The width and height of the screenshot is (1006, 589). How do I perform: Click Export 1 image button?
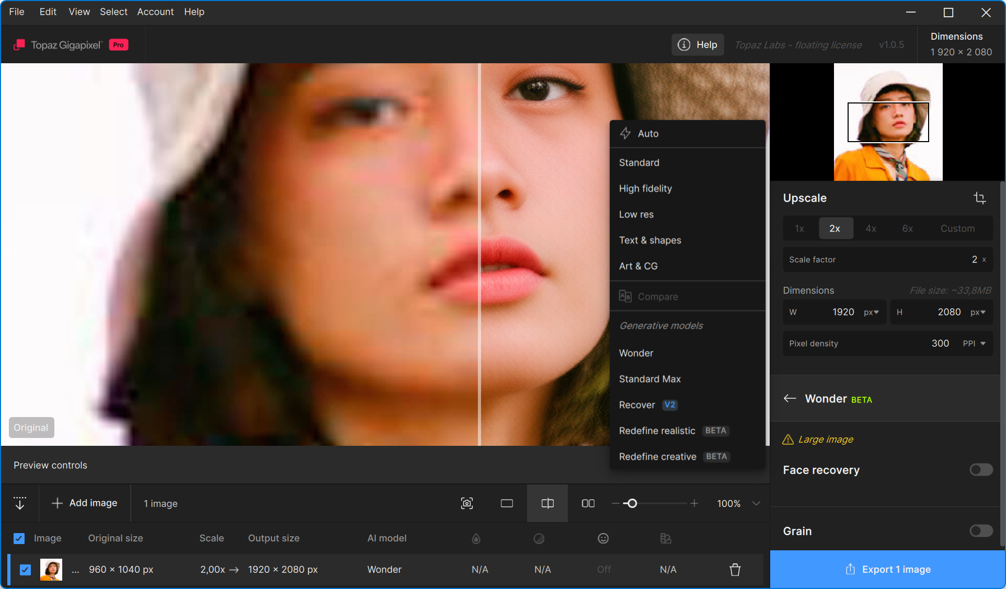coord(887,570)
